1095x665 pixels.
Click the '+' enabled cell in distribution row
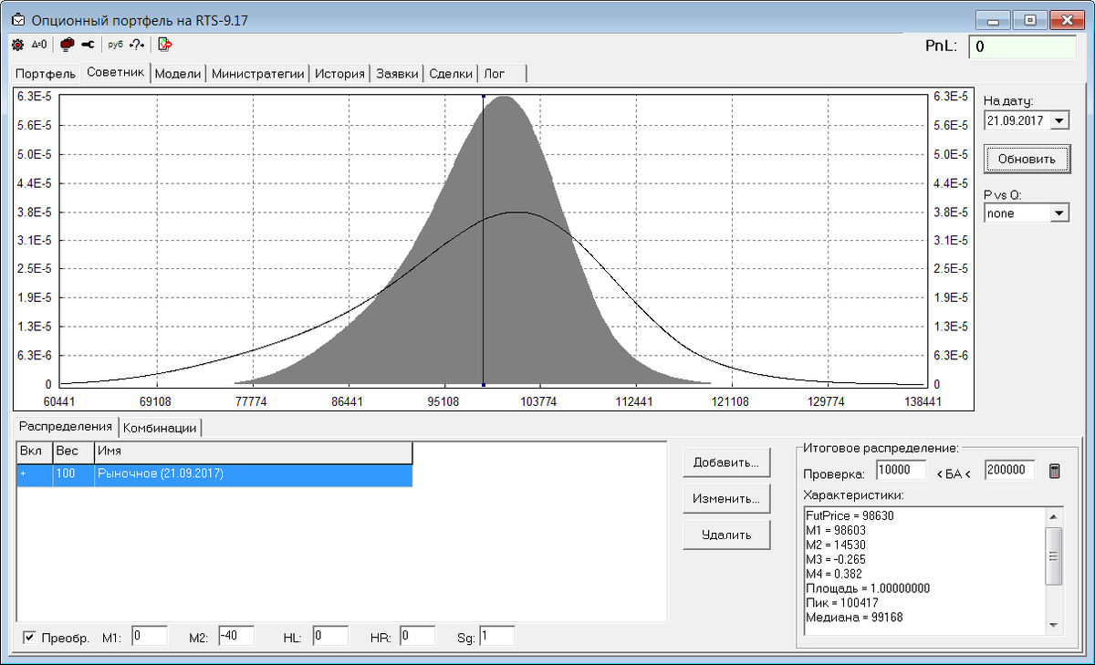(35, 474)
